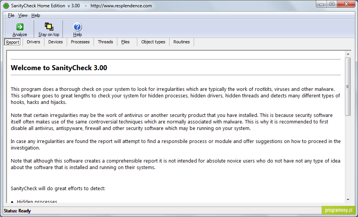
Task: Switch to the Drivers tab
Action: tap(33, 42)
